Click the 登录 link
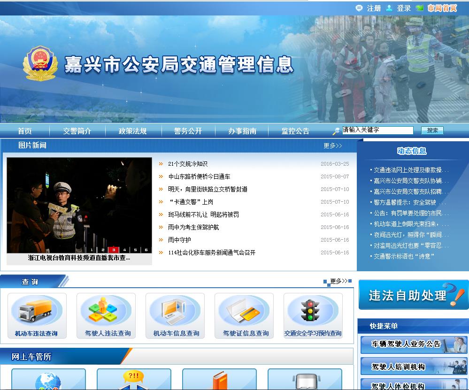The image size is (469, 390). pos(404,8)
